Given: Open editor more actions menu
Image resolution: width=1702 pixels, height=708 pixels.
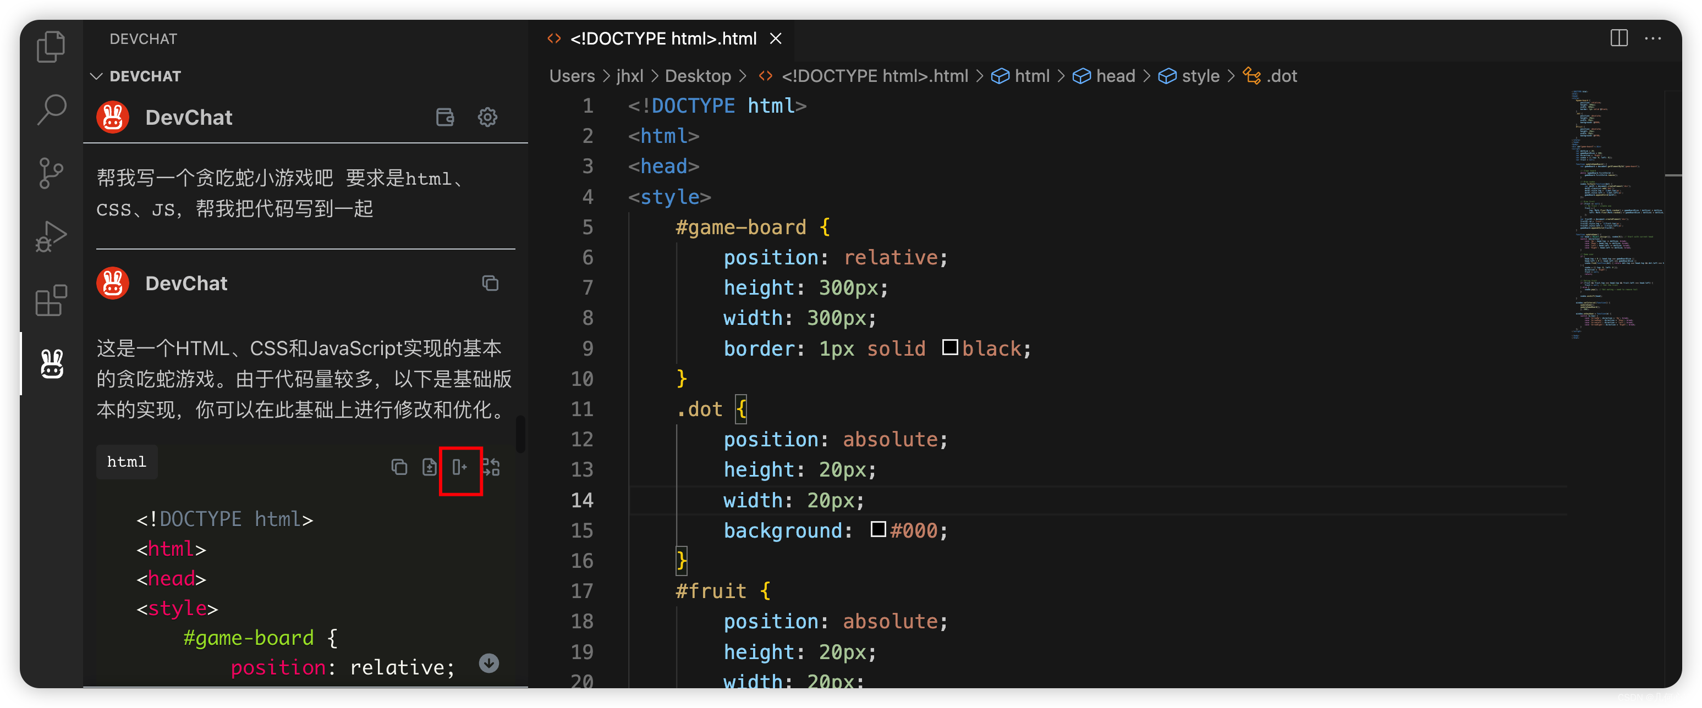Looking at the screenshot, I should pyautogui.click(x=1652, y=38).
